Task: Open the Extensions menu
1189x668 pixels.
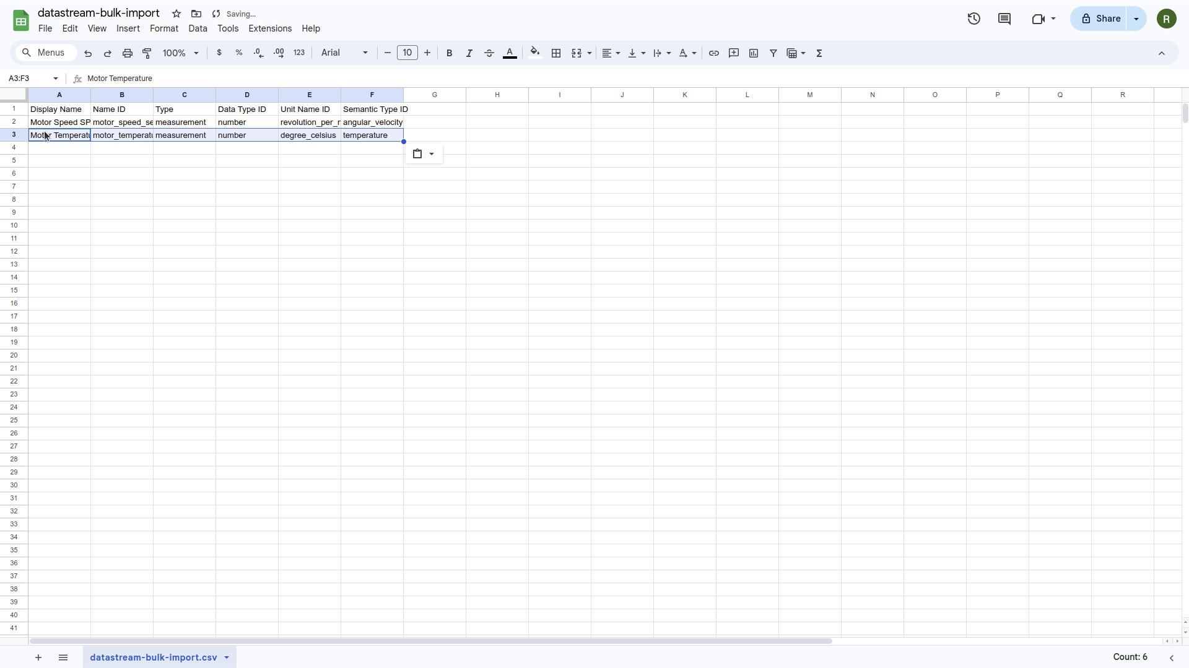Action: click(270, 28)
